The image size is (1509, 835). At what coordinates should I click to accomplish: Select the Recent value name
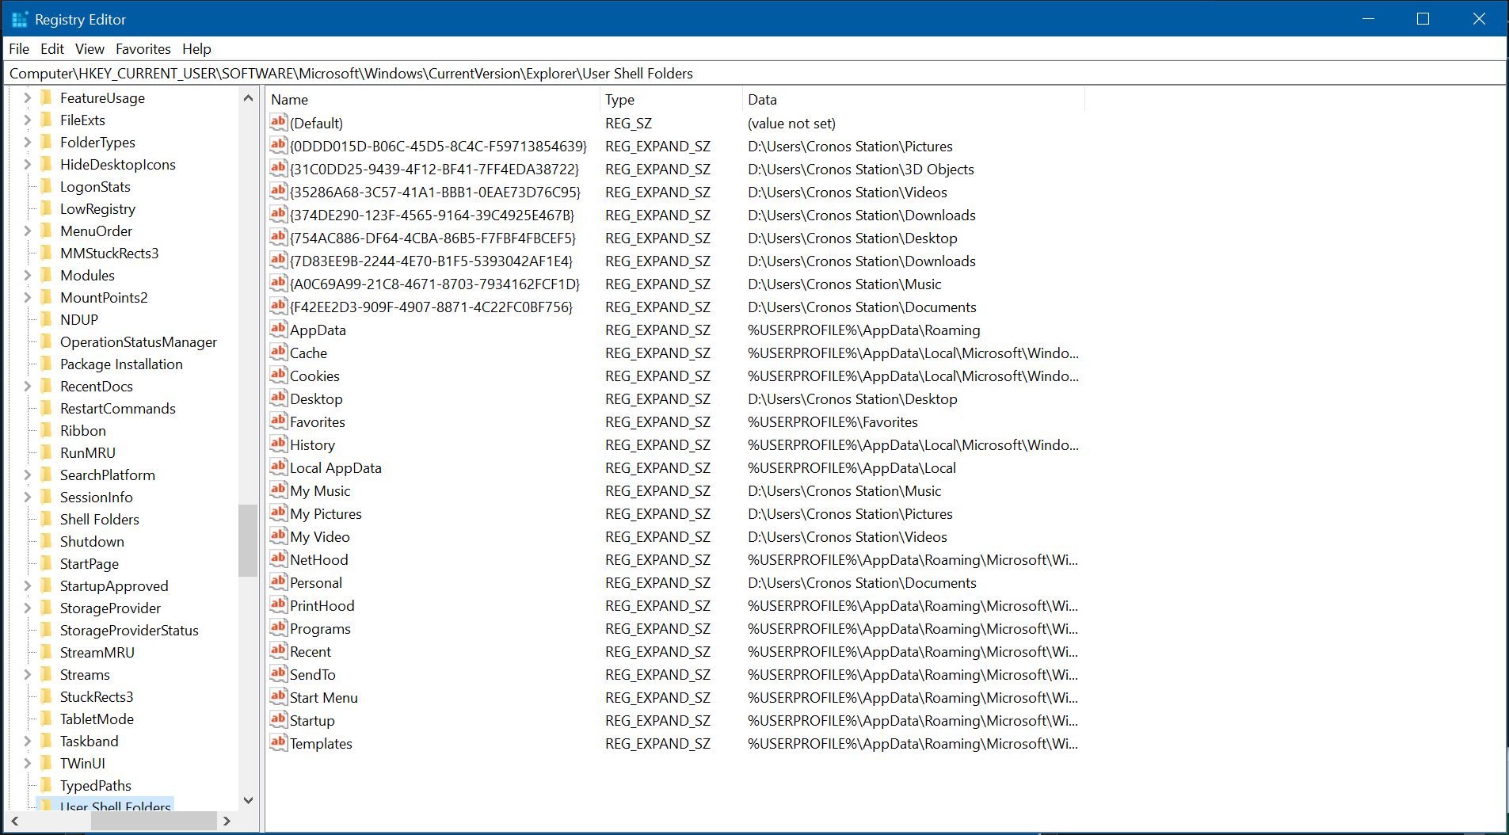(311, 651)
